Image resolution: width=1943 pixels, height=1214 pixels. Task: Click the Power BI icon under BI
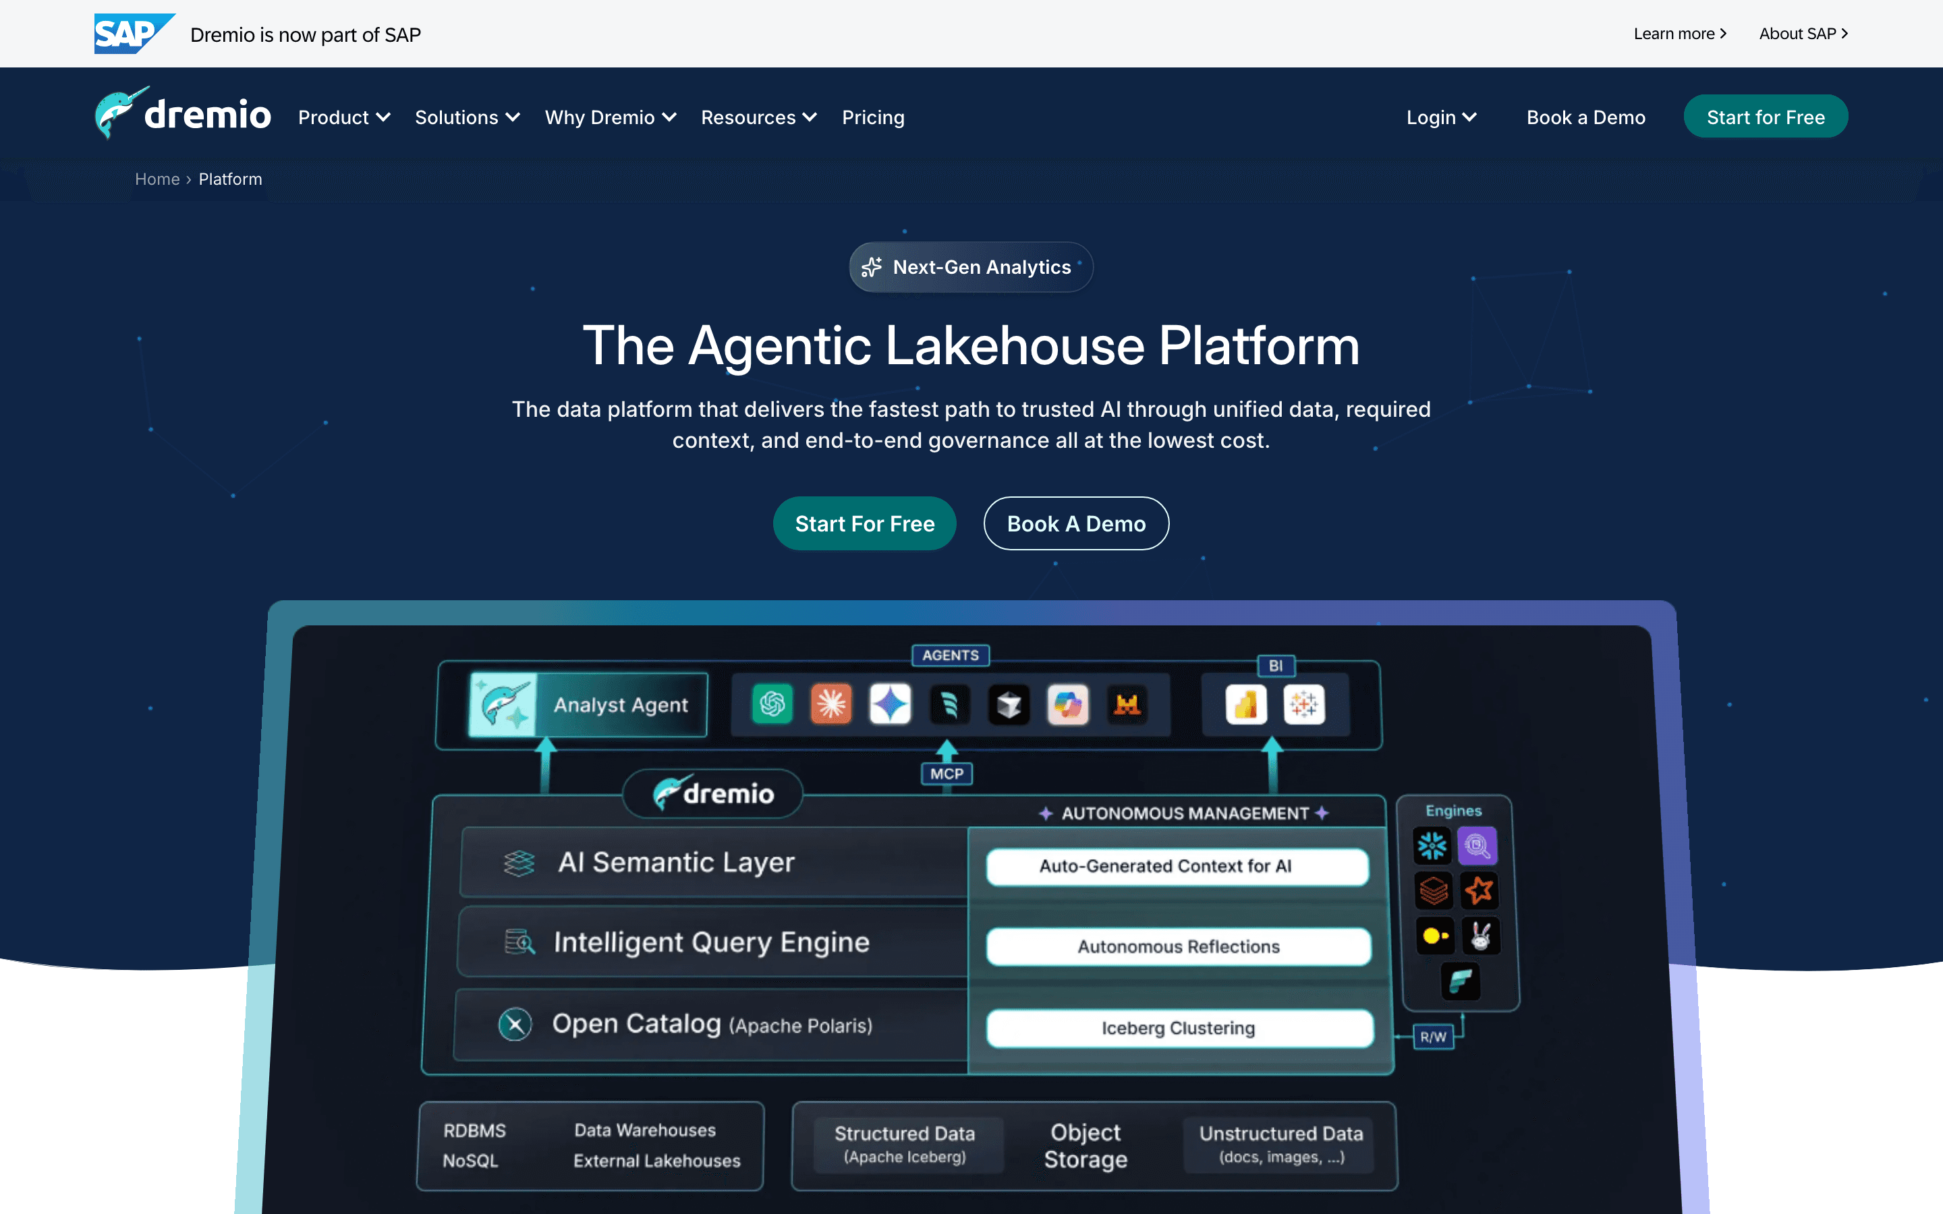(1246, 704)
